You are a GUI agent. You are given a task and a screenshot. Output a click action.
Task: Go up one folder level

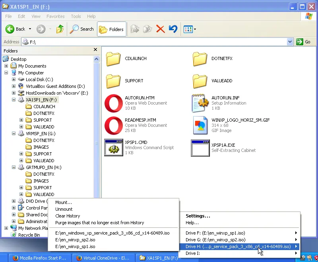(x=60, y=29)
